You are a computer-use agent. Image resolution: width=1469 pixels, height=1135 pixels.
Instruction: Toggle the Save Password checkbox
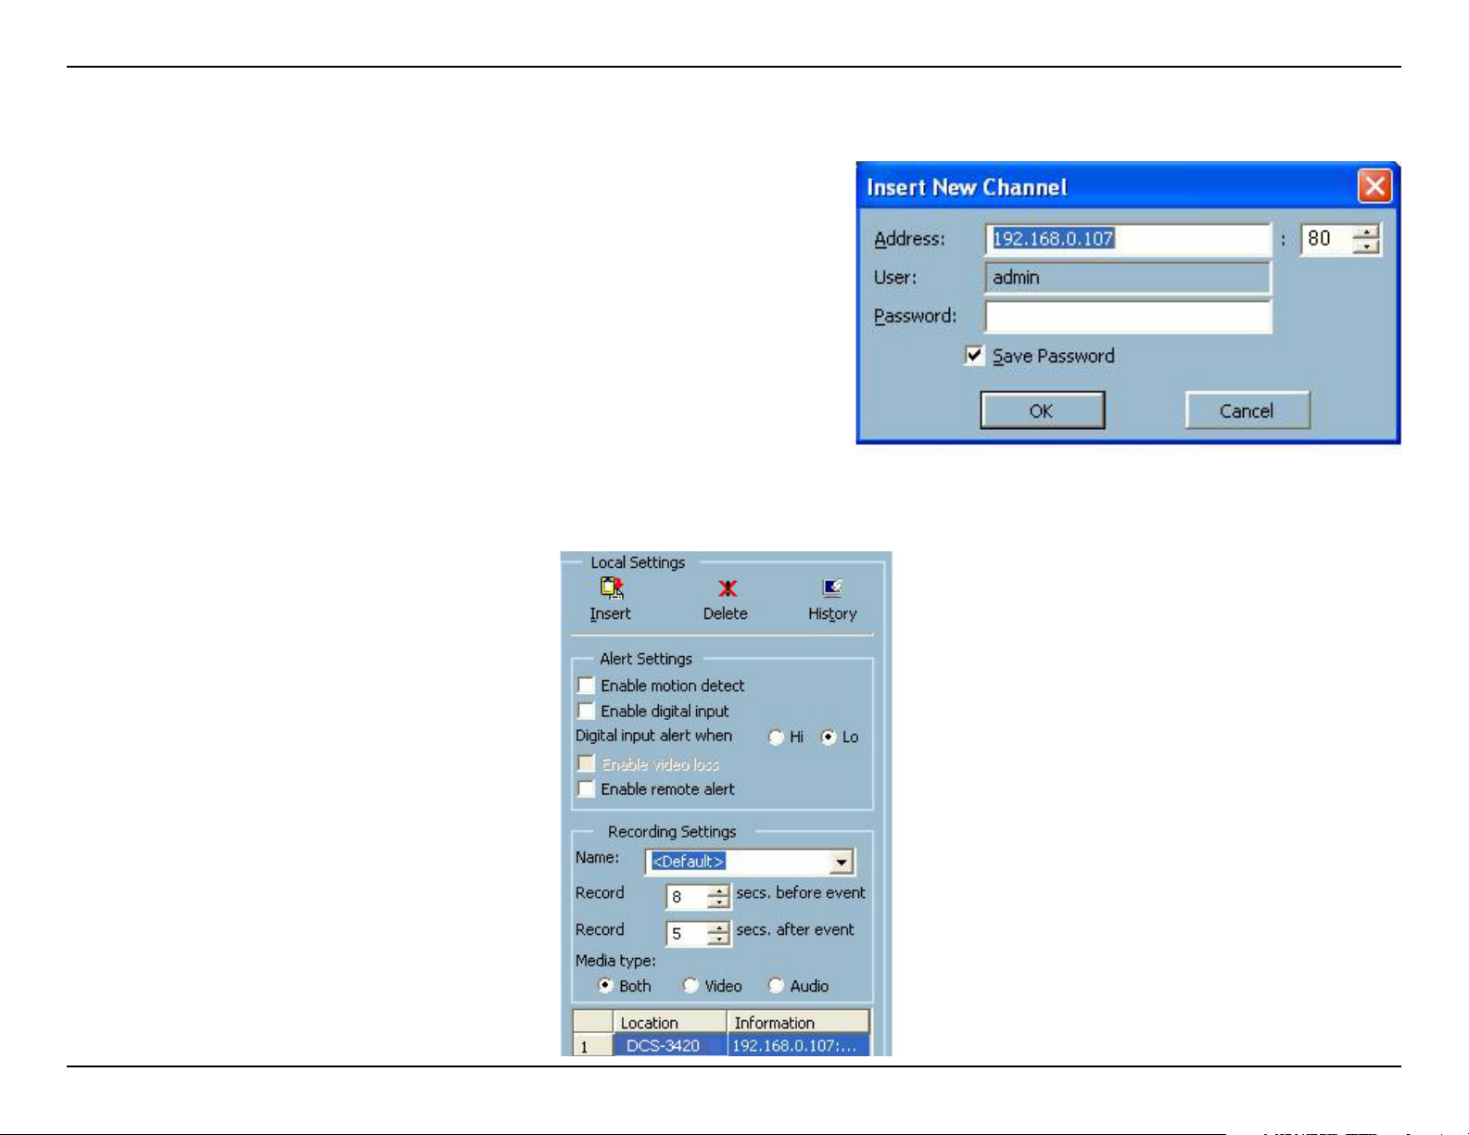tap(974, 356)
